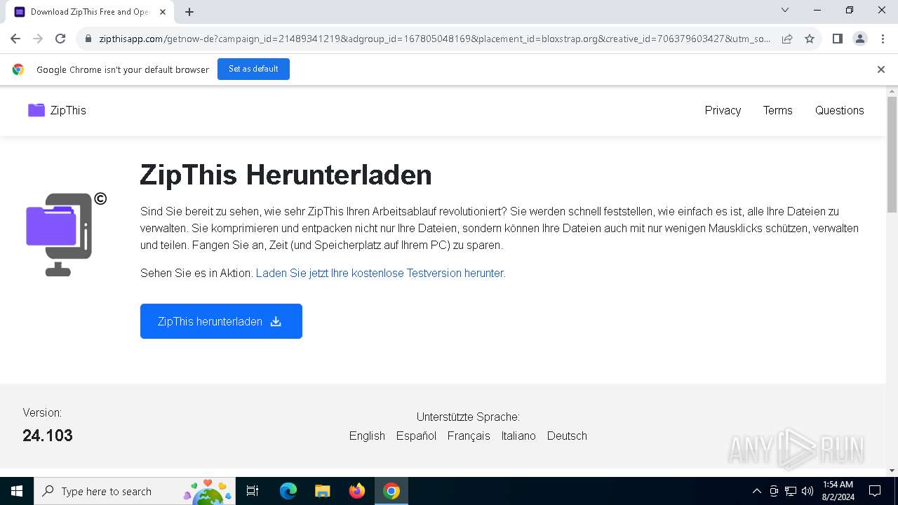Open Chrome three-dot menu
This screenshot has width=898, height=505.
[882, 39]
